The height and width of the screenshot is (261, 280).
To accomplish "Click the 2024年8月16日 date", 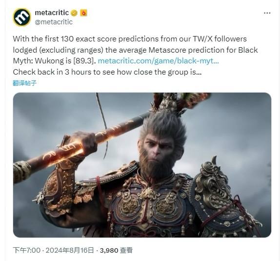I will pyautogui.click(x=70, y=250).
